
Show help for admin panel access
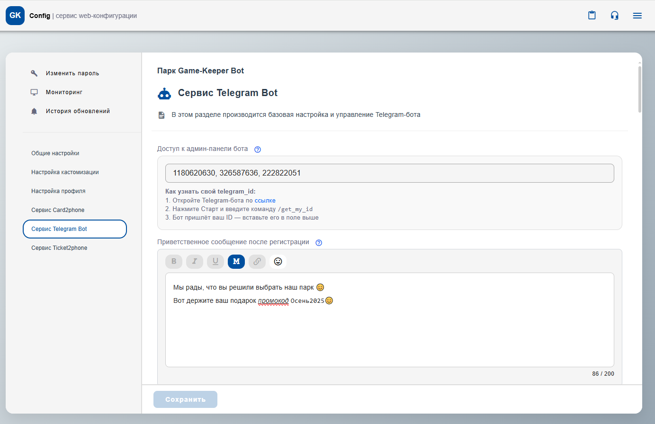coord(258,150)
